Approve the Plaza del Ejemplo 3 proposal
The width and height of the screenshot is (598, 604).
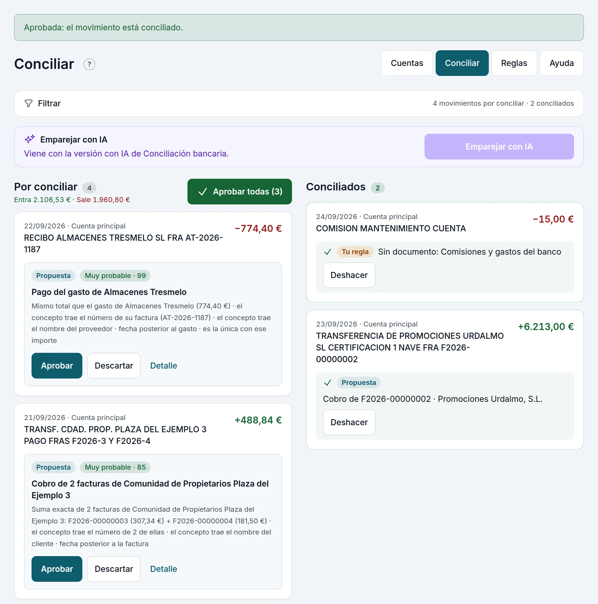pos(57,569)
